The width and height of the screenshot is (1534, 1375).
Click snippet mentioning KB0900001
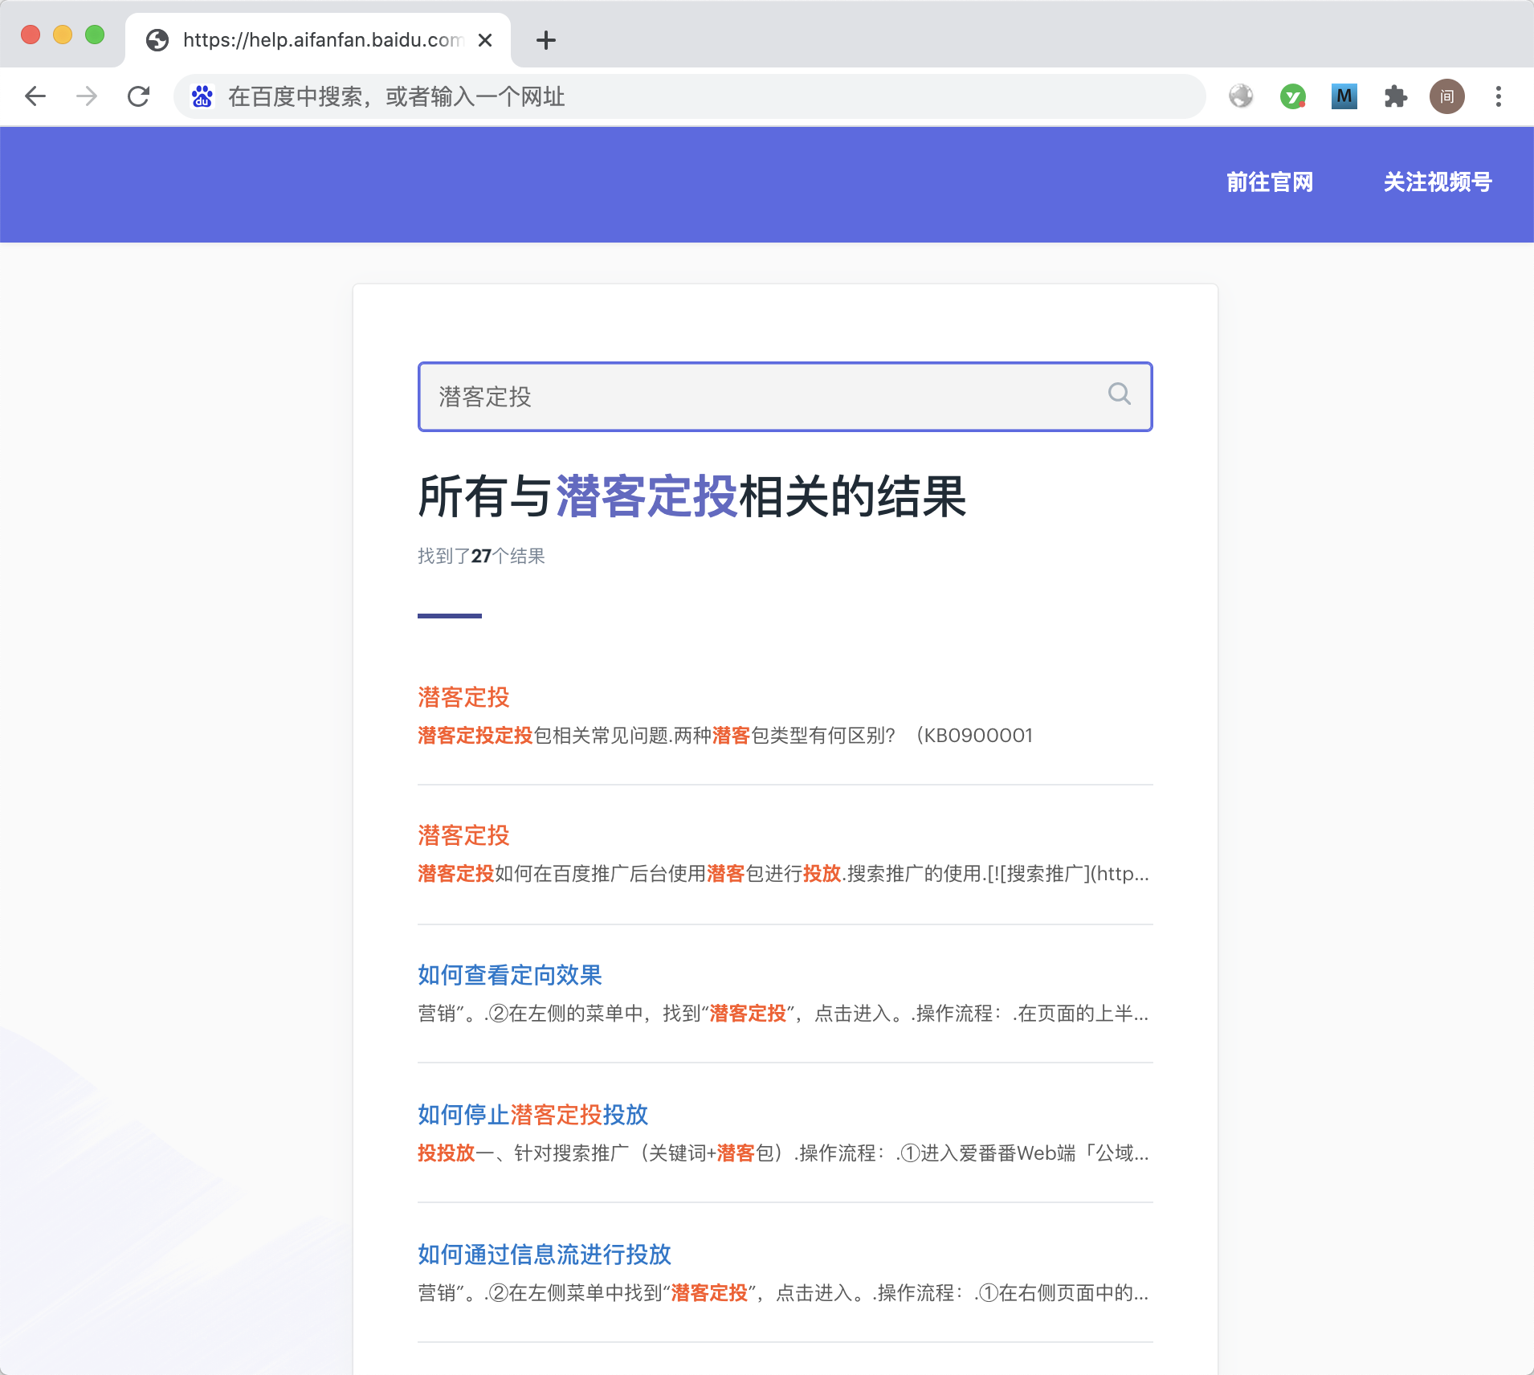(x=725, y=736)
